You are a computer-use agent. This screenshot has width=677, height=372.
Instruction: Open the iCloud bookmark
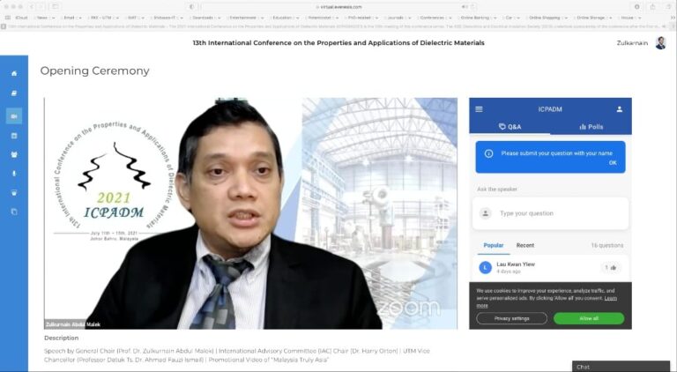tap(21, 18)
